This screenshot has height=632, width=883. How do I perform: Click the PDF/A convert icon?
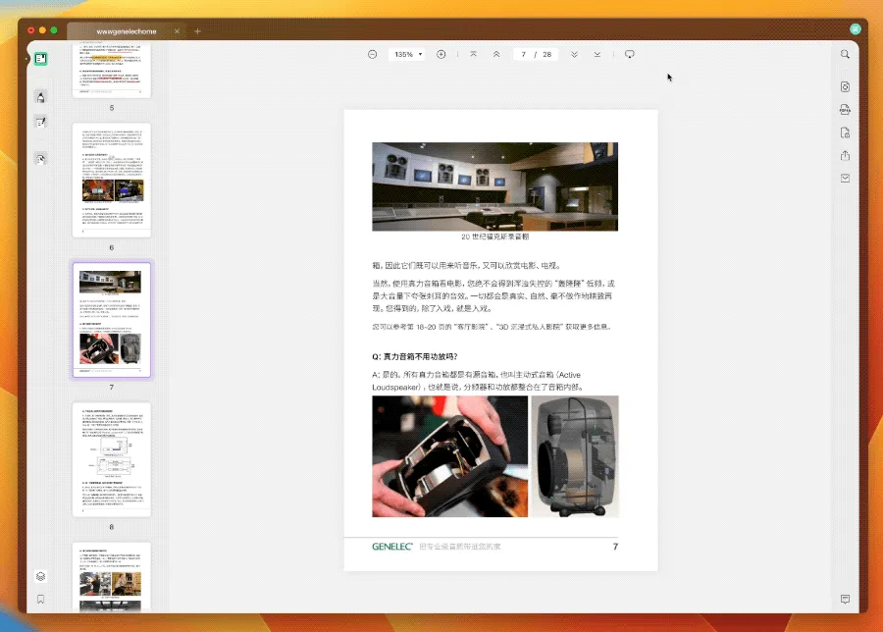click(x=845, y=110)
